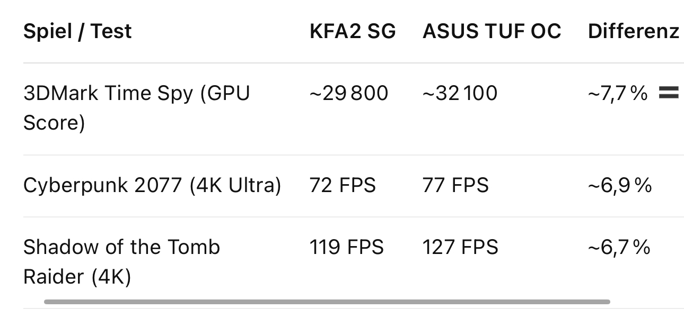Select the 72 FPS cell
Screen dimensions: 684x318
(x=343, y=186)
